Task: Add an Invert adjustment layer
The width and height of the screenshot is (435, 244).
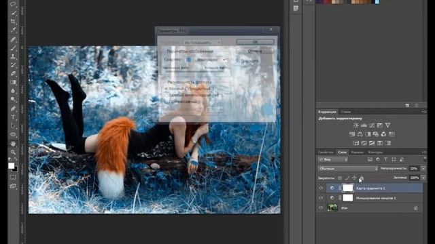Action: [x=356, y=143]
